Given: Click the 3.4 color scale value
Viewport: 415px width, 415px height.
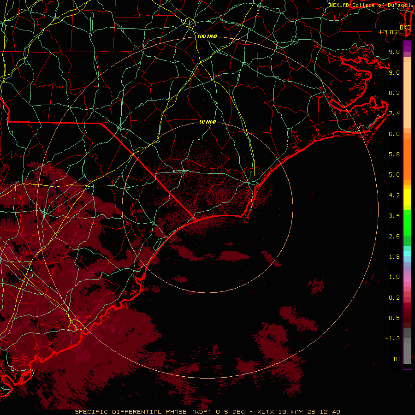Looking at the screenshot, I should tap(394, 216).
